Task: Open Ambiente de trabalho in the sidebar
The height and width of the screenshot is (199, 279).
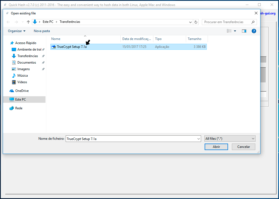Action: pos(29,49)
